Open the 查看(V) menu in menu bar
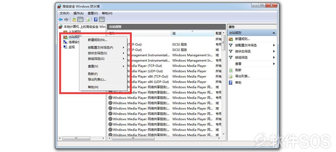The image size is (336, 152). 93,13
